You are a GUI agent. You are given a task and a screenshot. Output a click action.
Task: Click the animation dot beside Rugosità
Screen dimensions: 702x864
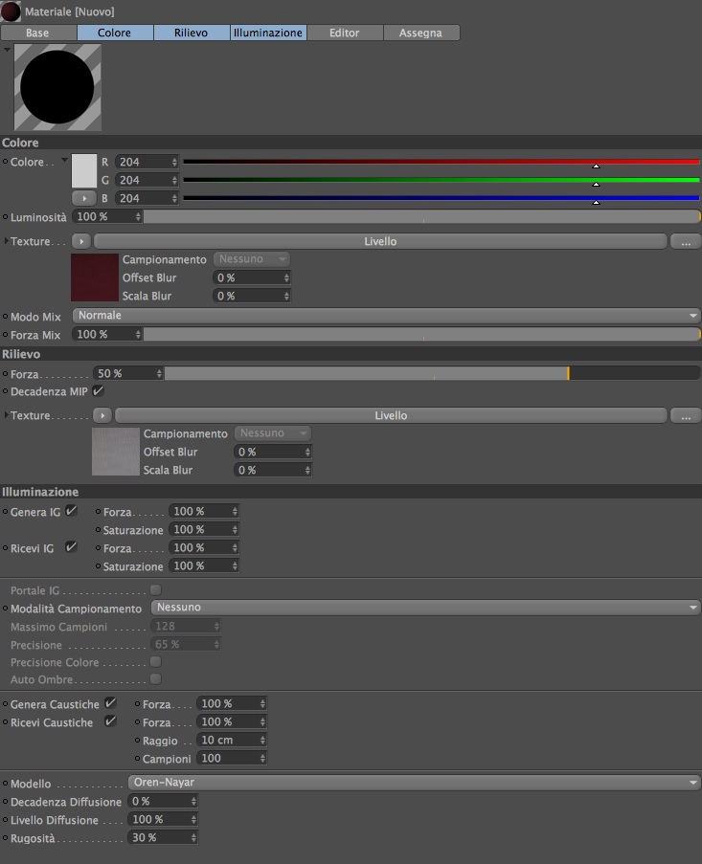pos(6,837)
